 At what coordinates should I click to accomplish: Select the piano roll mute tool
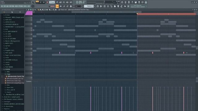point(47,10)
